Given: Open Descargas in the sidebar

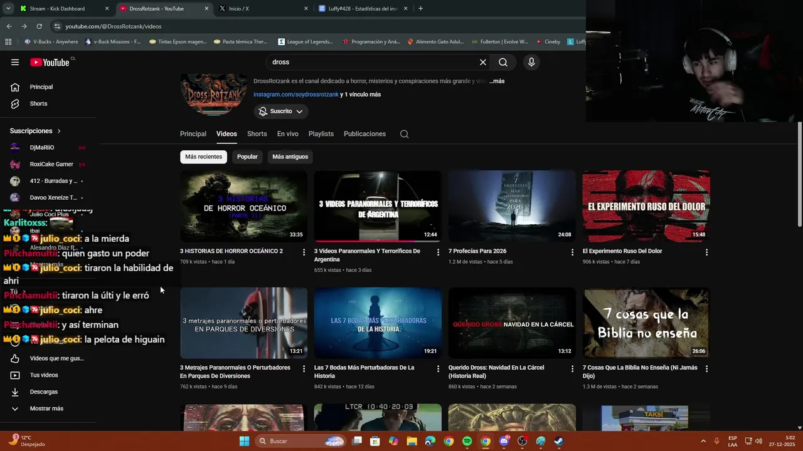Looking at the screenshot, I should tap(44, 391).
